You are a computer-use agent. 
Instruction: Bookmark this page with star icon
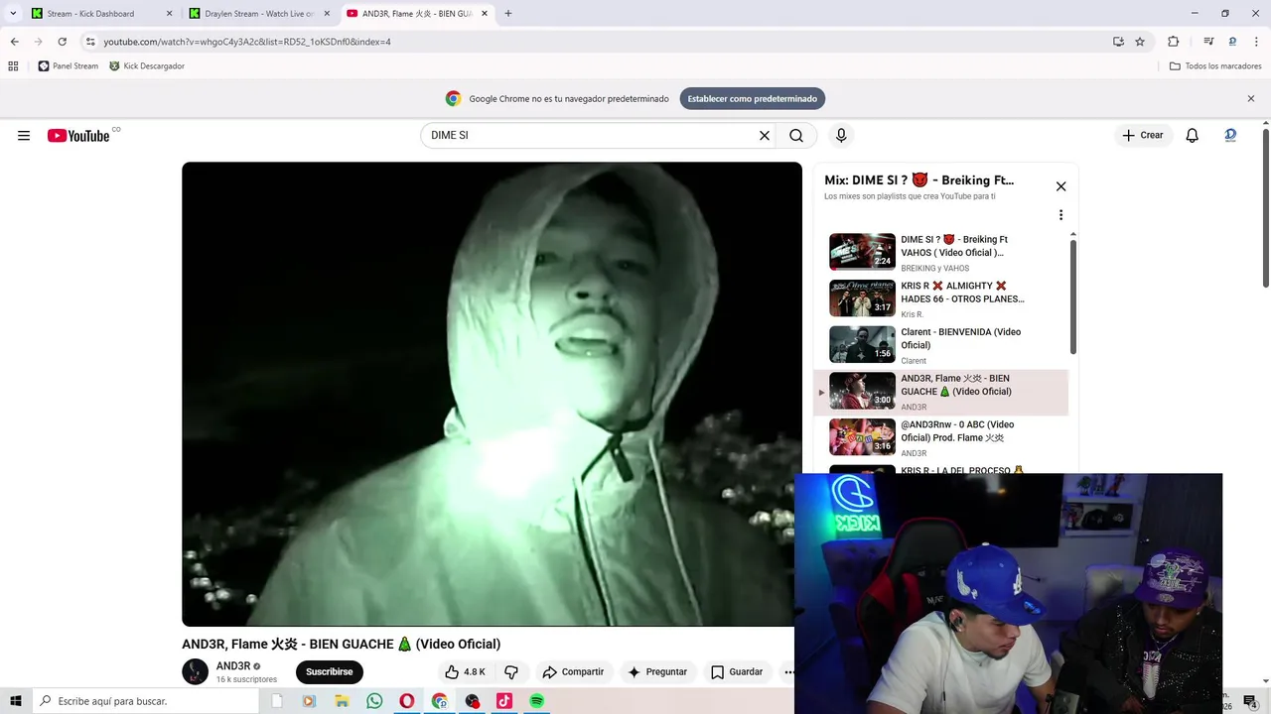(1140, 42)
